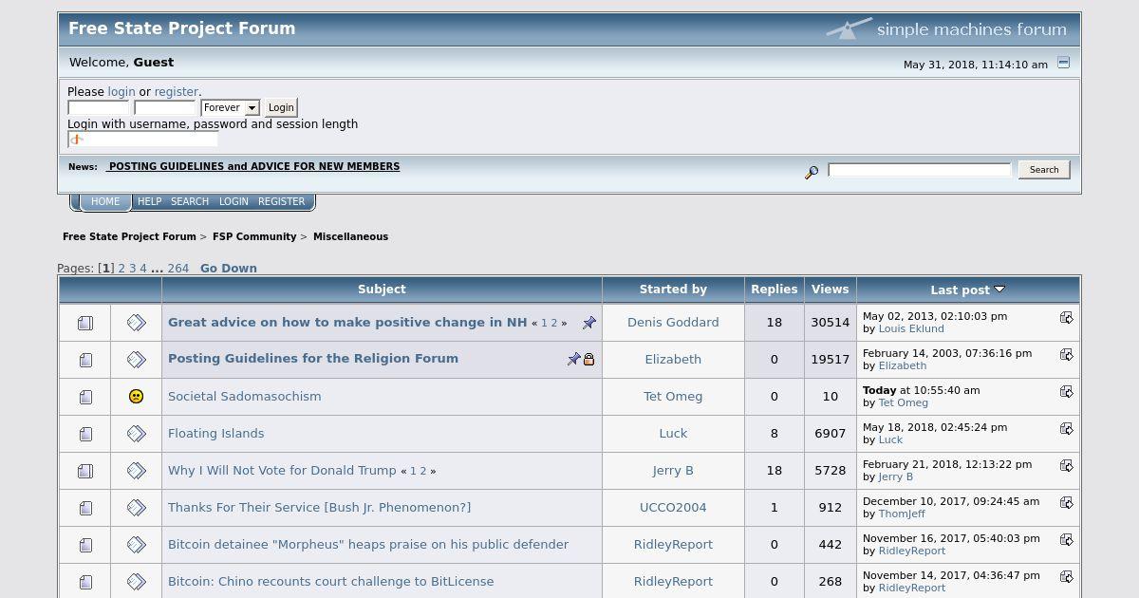Click the username input field
The image size is (1139, 598).
pyautogui.click(x=99, y=108)
